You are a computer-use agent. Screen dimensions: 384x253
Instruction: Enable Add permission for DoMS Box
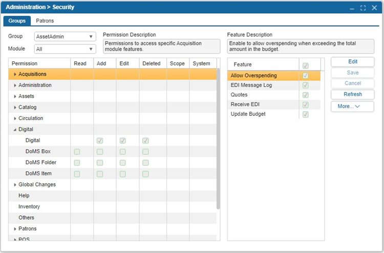tap(100, 152)
